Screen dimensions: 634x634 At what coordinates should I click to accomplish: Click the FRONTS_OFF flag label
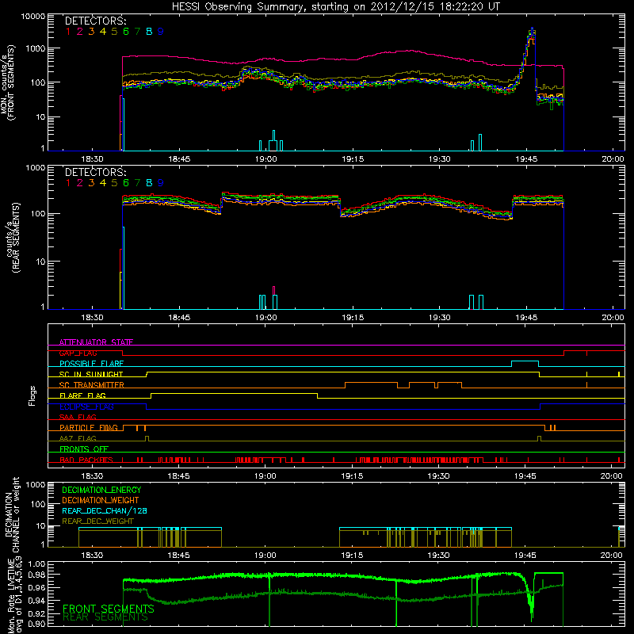pyautogui.click(x=84, y=449)
